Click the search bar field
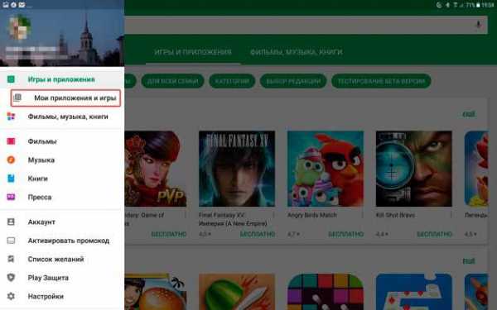Viewport: 497px width, 310px height. 306,25
